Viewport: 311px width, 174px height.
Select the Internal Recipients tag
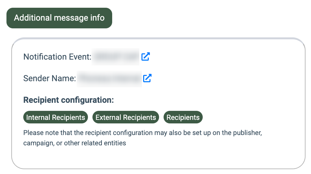tap(56, 118)
